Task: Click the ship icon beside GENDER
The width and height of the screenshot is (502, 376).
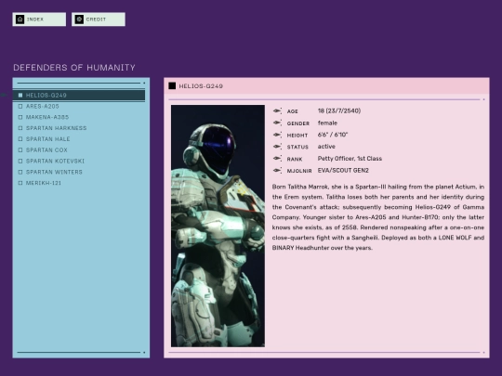Action: point(277,123)
